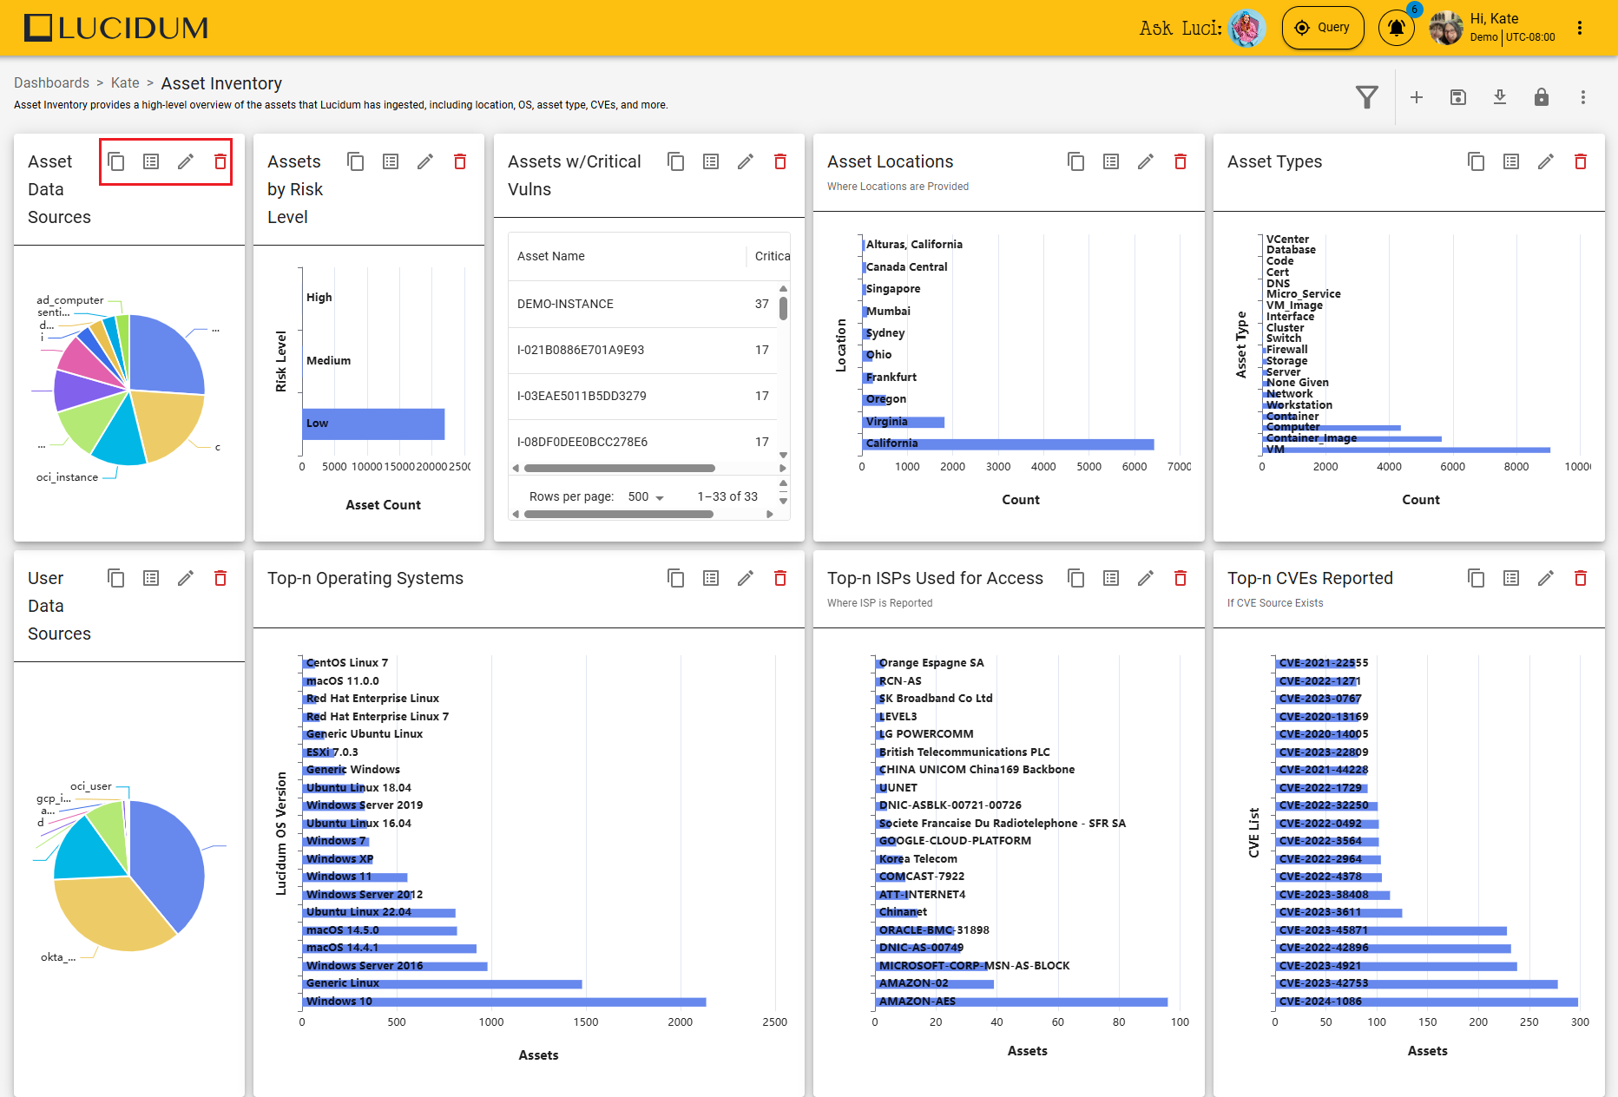Open the Query builder button

click(1323, 28)
